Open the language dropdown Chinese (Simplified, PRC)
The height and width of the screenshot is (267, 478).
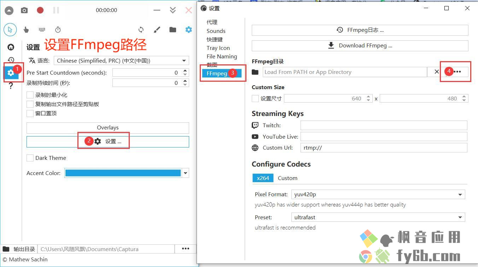click(x=121, y=60)
